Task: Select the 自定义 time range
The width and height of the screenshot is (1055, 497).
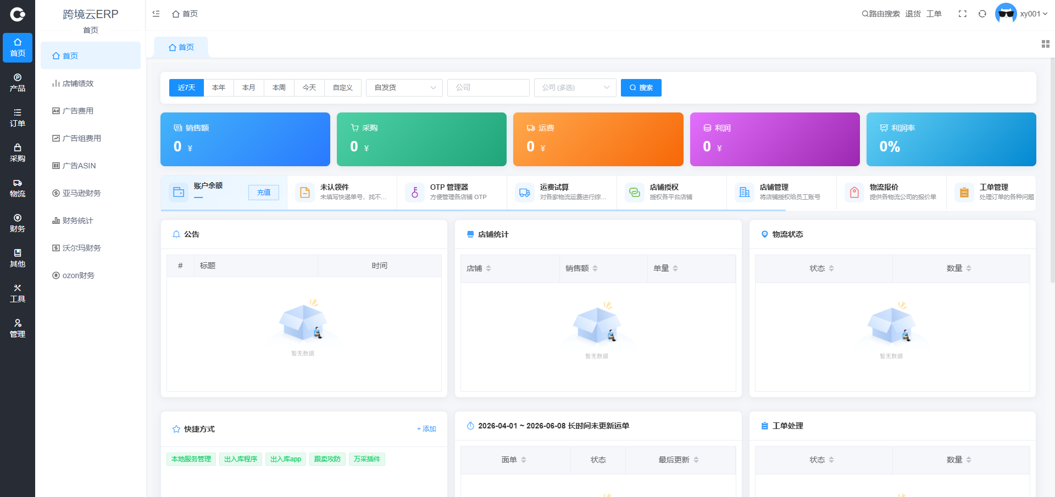Action: pyautogui.click(x=343, y=88)
